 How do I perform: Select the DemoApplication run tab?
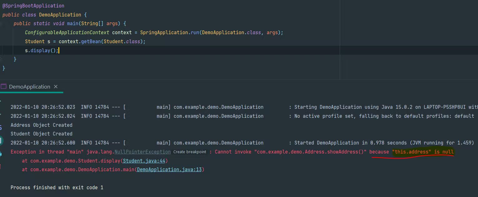[x=29, y=87]
